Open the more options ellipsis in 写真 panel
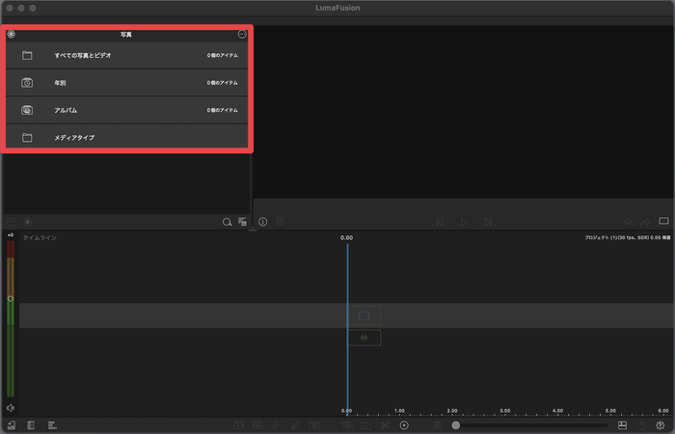675x434 pixels. click(242, 35)
